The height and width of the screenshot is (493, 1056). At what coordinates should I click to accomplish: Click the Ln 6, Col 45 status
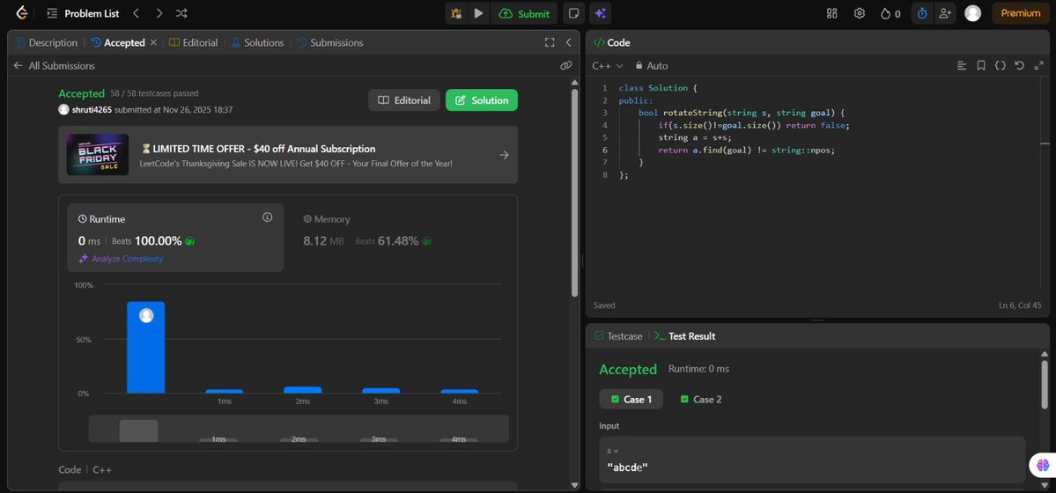tap(1020, 305)
